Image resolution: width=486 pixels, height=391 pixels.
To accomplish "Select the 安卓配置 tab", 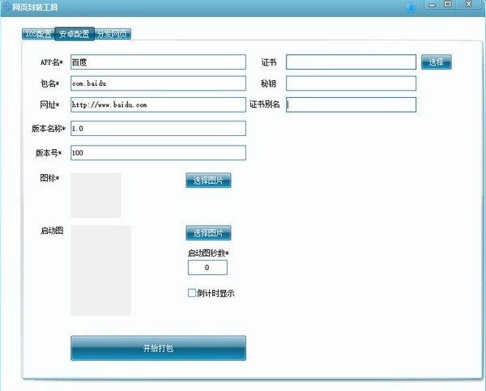I will point(73,35).
